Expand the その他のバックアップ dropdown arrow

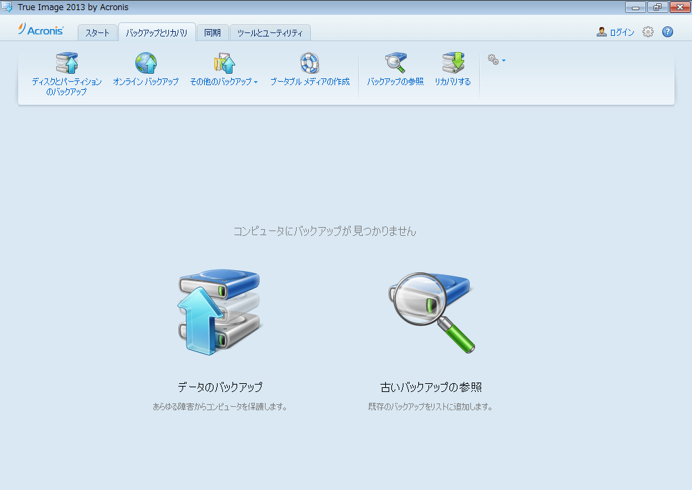pos(256,82)
